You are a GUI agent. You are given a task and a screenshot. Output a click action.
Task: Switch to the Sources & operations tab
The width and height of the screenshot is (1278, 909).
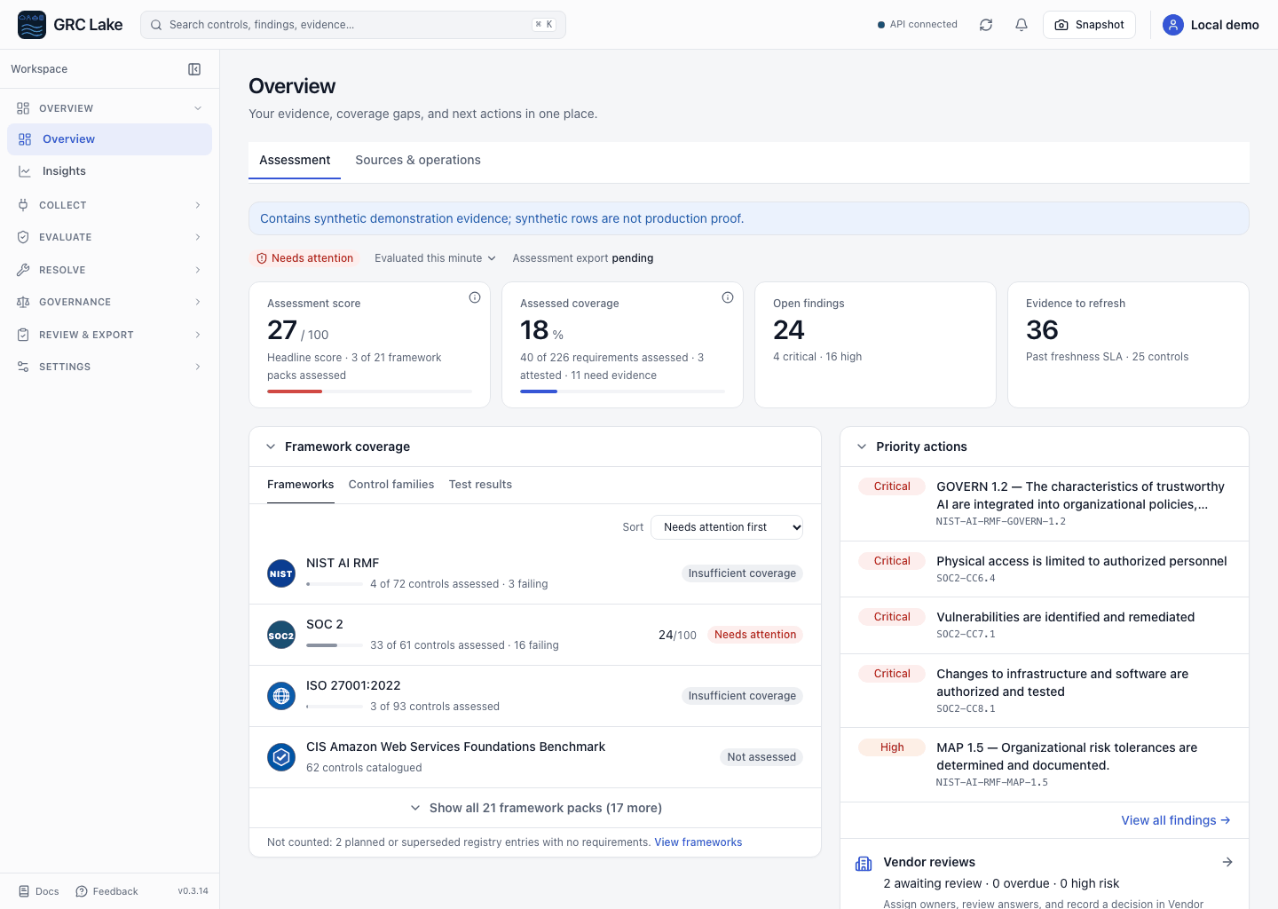[x=418, y=160]
